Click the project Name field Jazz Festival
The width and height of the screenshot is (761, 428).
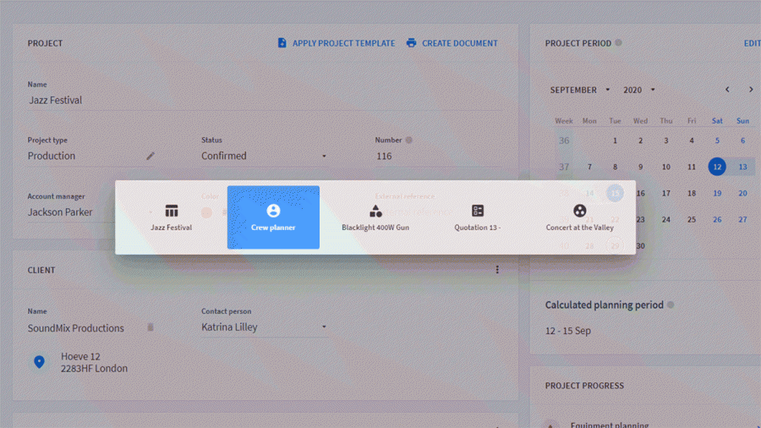265,100
